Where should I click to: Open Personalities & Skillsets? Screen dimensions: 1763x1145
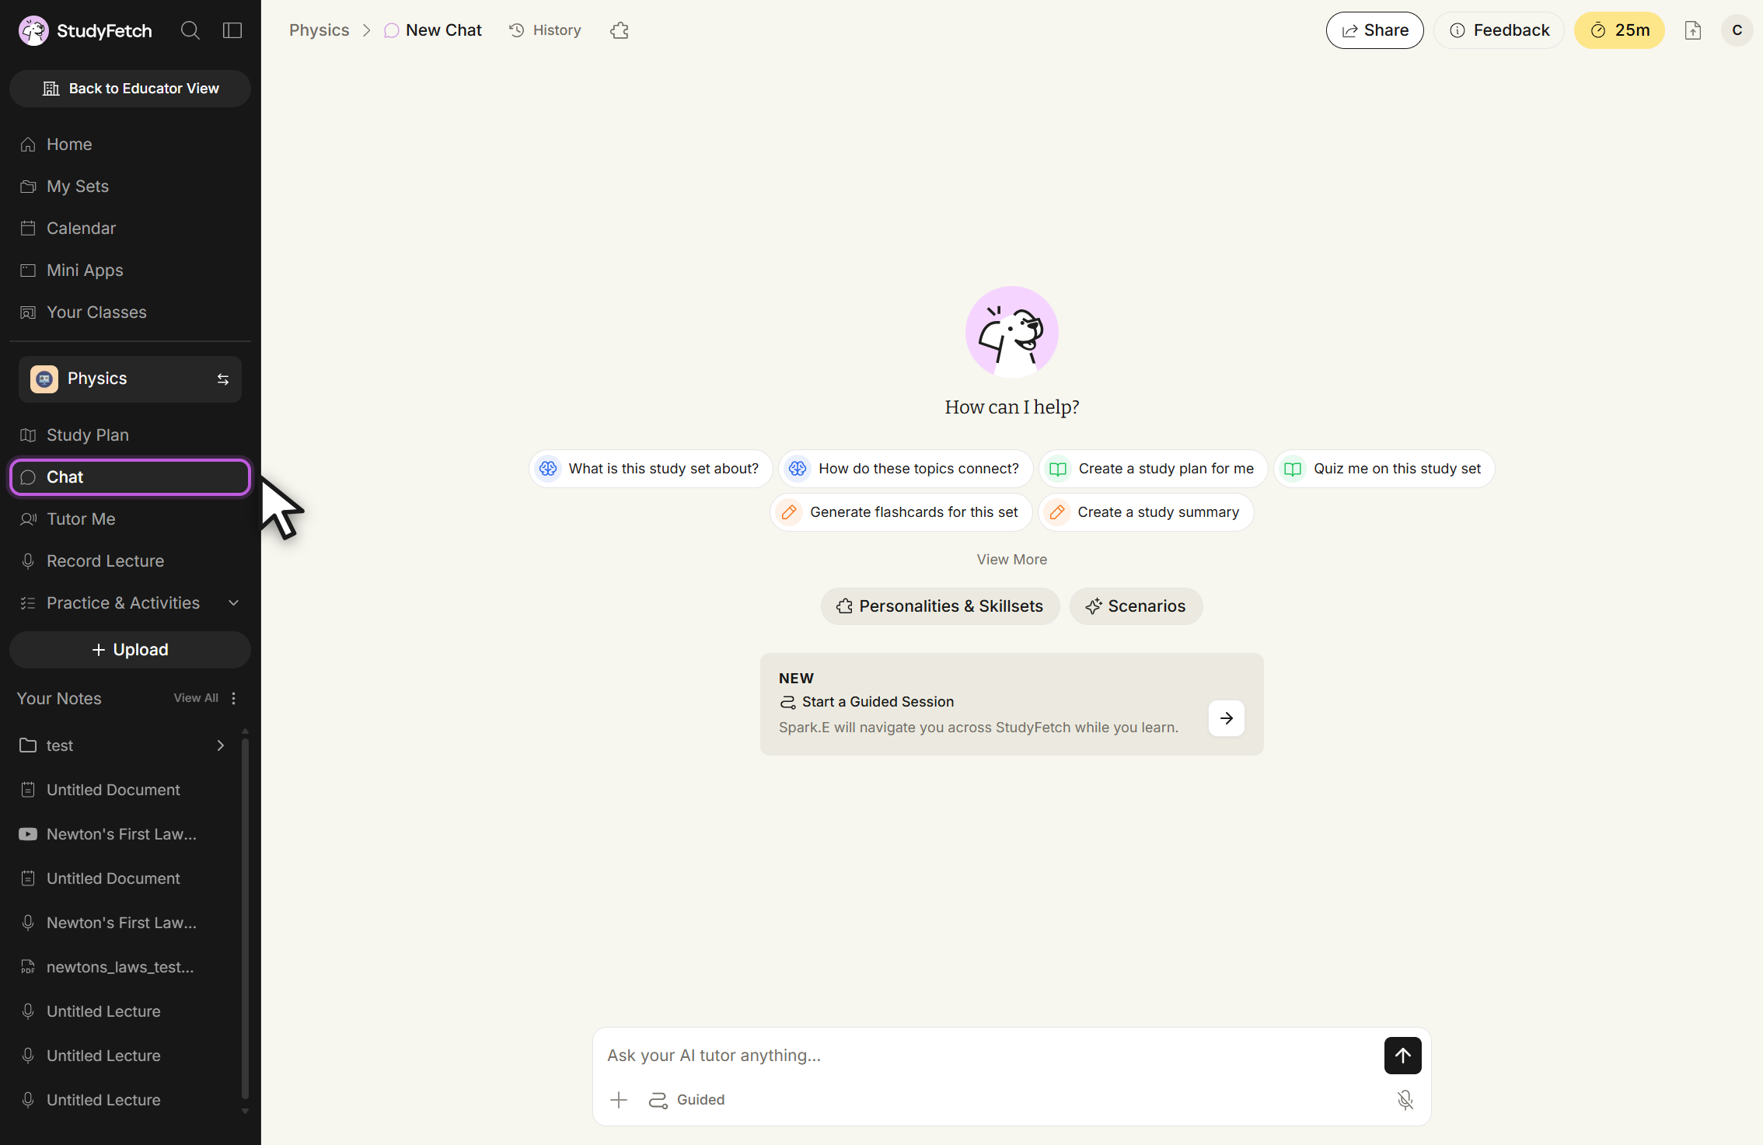tap(940, 606)
